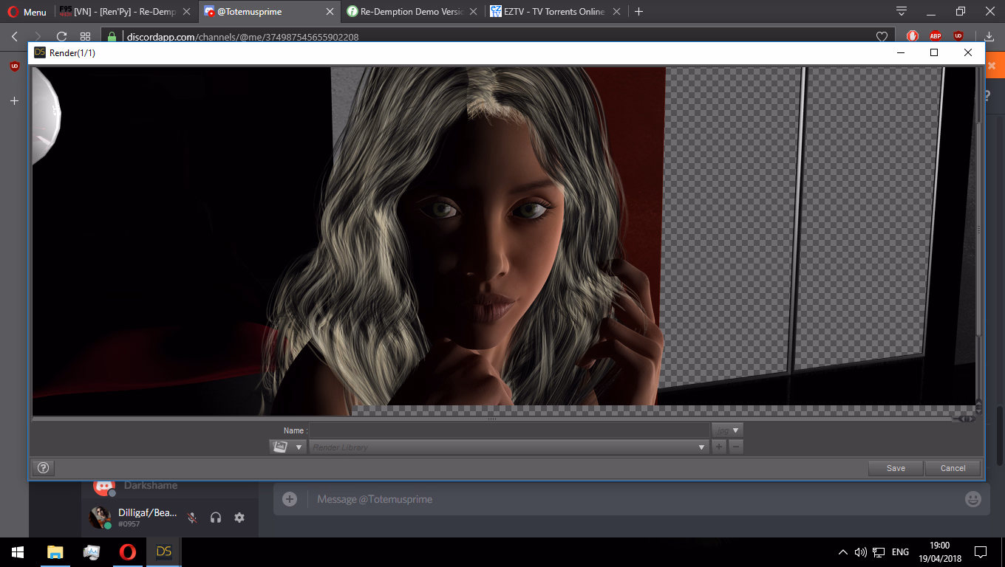Open the red hand blocker extension

click(x=913, y=36)
